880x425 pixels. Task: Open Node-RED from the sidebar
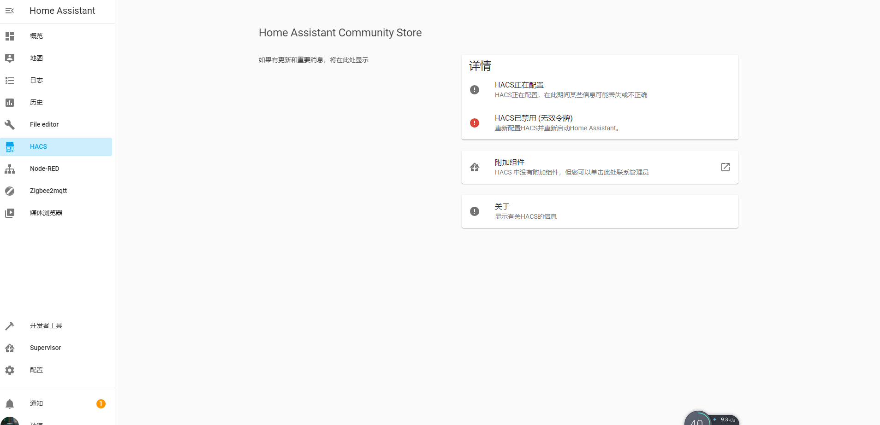[x=56, y=169]
